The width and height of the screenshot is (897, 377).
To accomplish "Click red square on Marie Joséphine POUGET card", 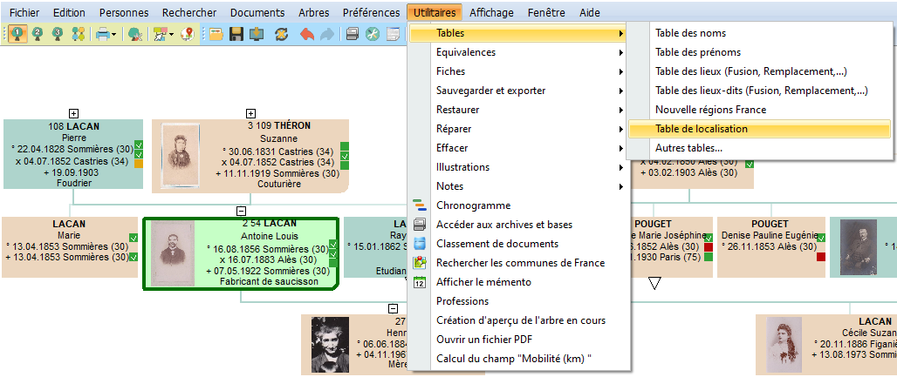I will 709,247.
